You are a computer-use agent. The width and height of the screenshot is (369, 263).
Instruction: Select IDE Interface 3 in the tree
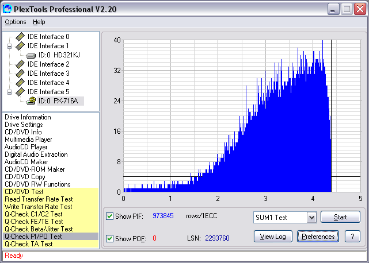48,74
